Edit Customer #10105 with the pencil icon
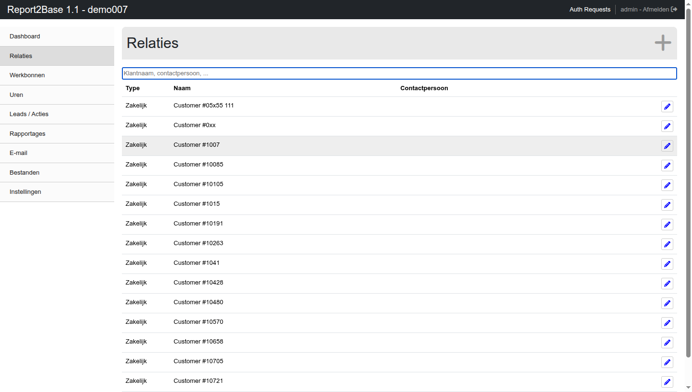 click(667, 185)
